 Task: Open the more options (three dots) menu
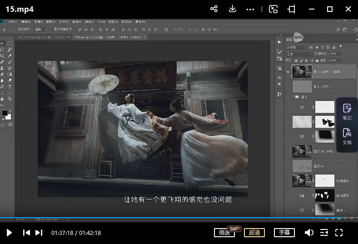(250, 9)
